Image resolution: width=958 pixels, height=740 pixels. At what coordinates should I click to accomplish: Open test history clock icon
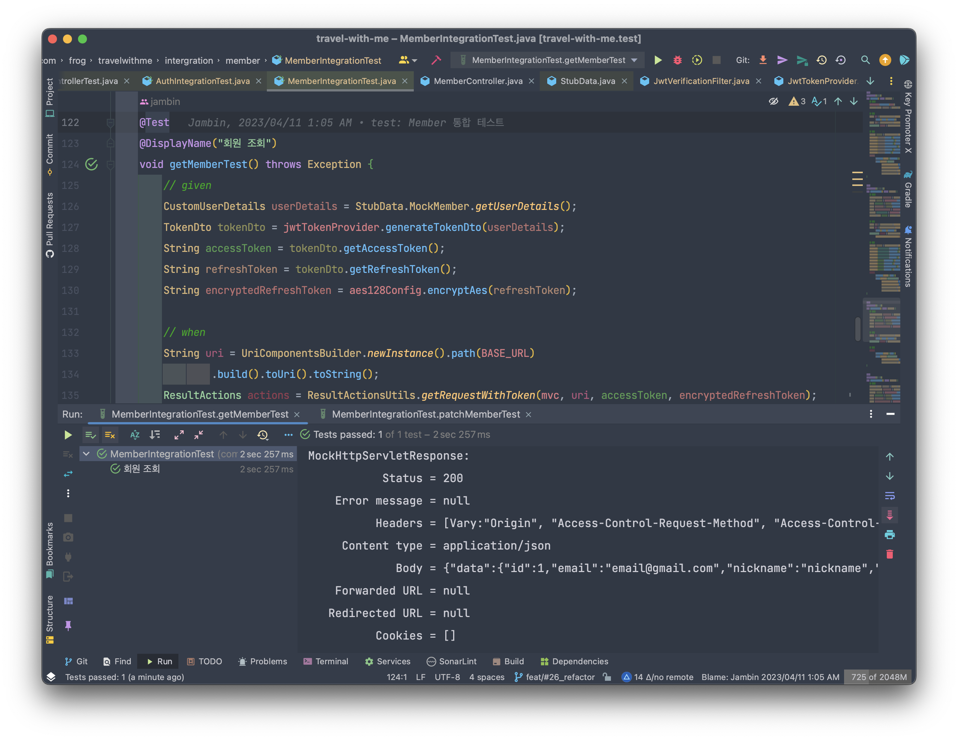click(x=262, y=435)
